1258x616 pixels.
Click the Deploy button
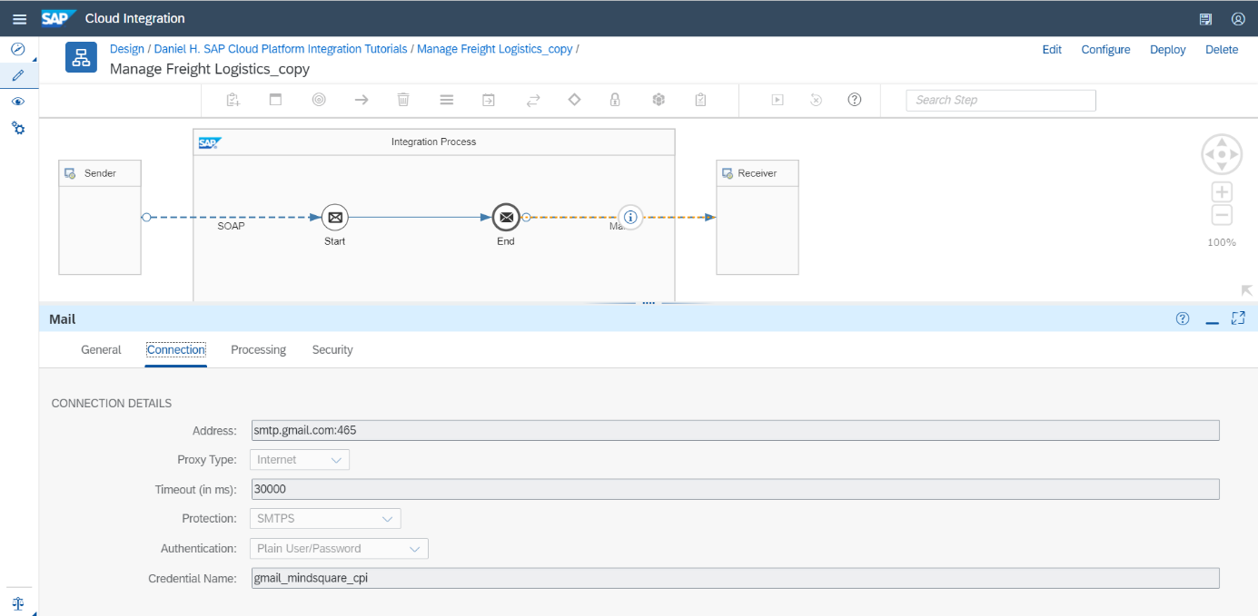click(1168, 50)
